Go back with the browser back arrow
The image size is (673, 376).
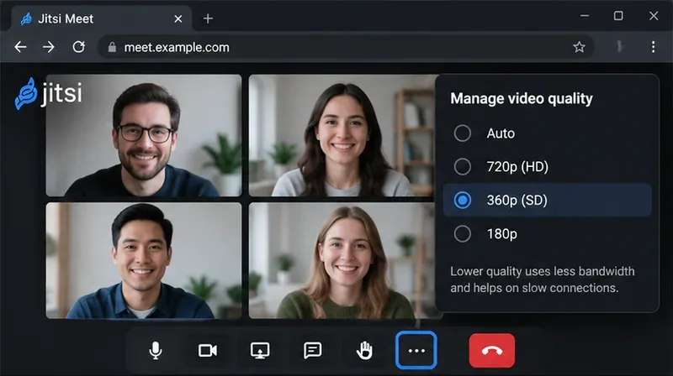(20, 47)
